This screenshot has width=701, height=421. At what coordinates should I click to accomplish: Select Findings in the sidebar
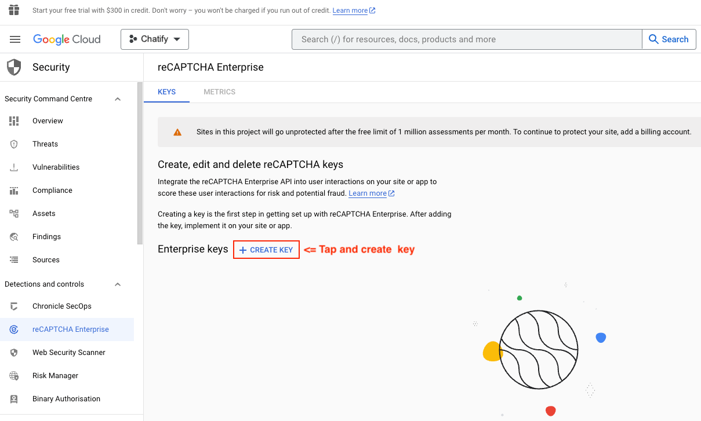46,236
